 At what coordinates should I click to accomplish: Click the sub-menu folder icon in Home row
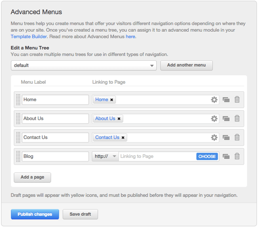pos(226,99)
